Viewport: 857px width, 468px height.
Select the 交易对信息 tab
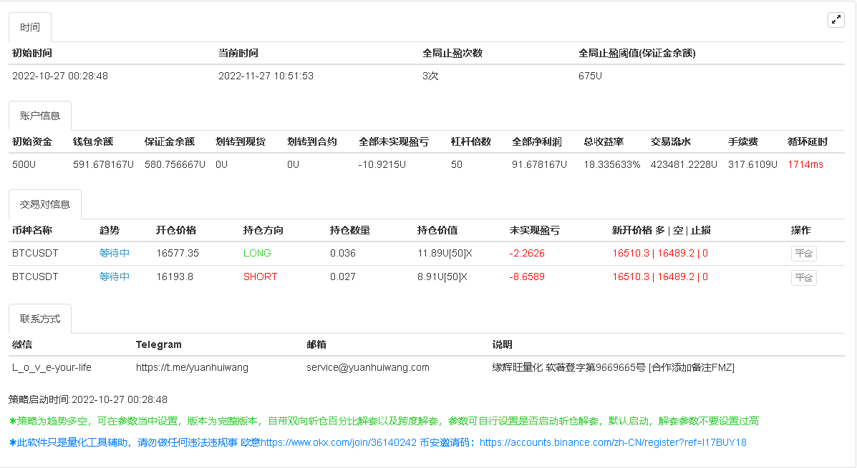pos(45,204)
